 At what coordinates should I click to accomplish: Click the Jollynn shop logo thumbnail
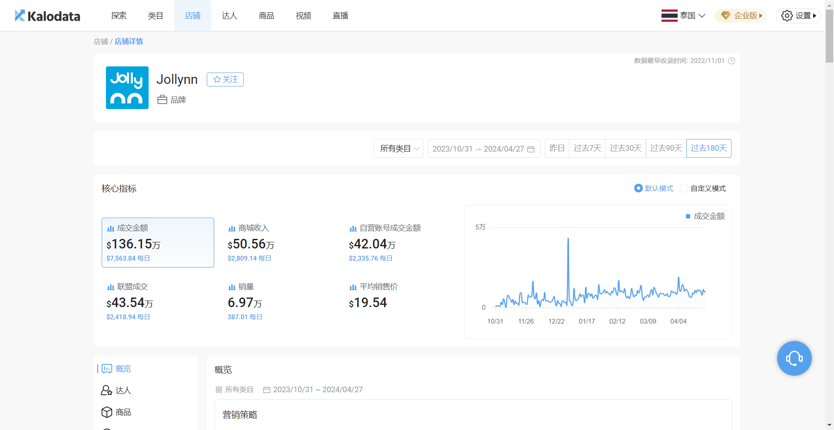127,88
